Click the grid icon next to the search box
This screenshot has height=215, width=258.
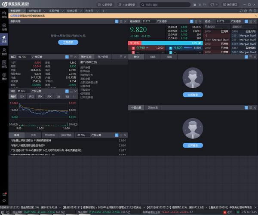194,5
